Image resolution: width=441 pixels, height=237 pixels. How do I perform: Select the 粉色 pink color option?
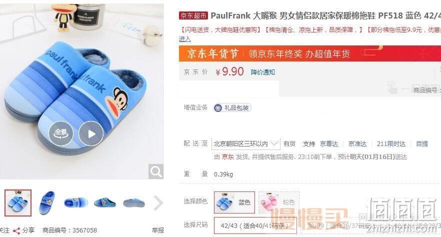pyautogui.click(x=278, y=202)
